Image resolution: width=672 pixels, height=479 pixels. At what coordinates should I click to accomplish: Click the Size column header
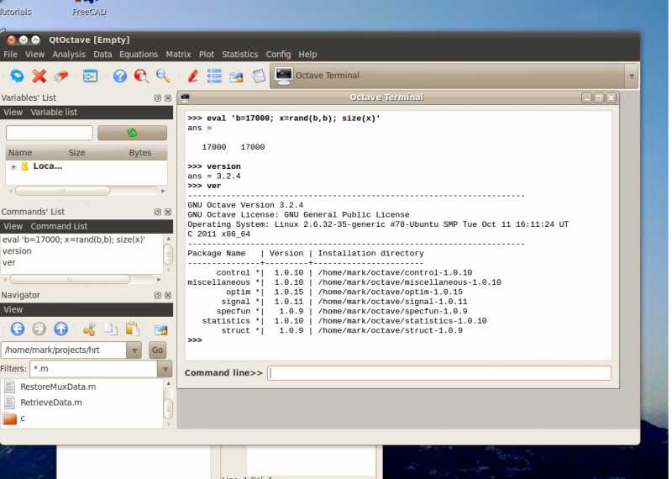[x=76, y=153]
